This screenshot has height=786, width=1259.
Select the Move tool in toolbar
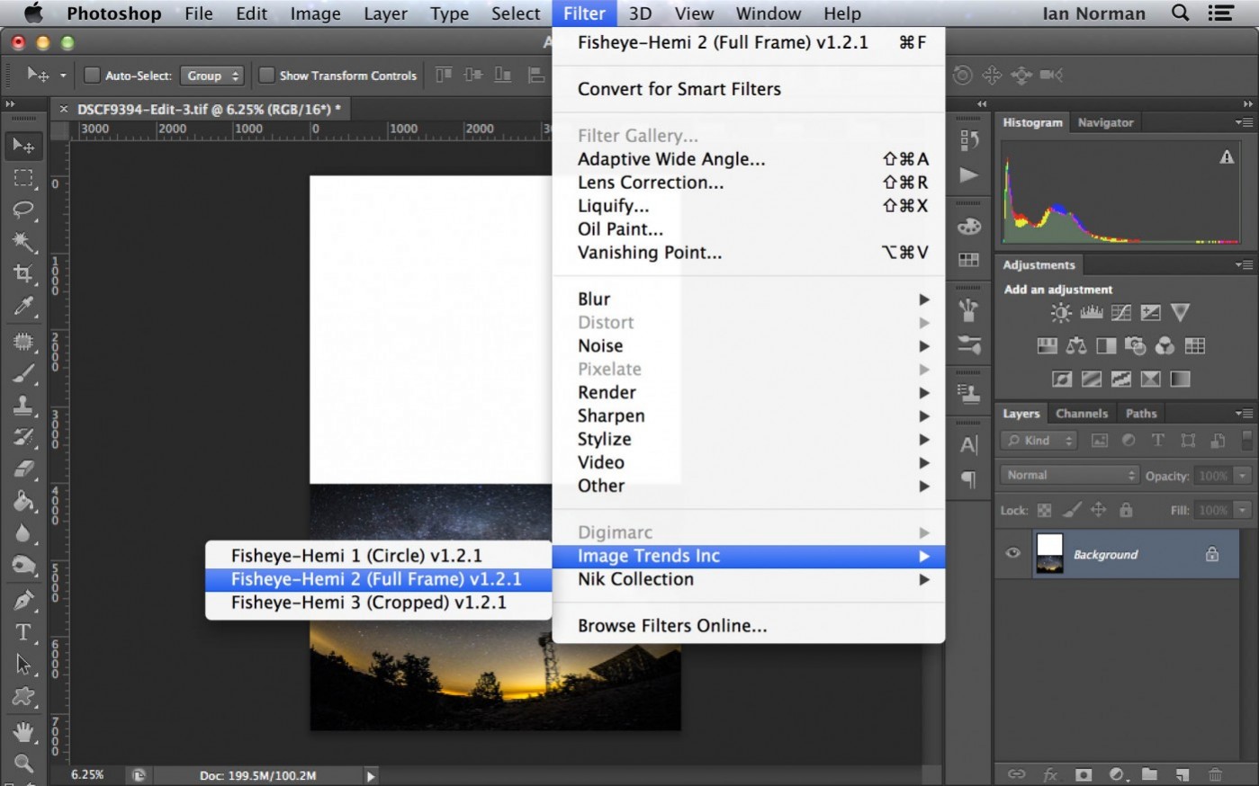23,146
